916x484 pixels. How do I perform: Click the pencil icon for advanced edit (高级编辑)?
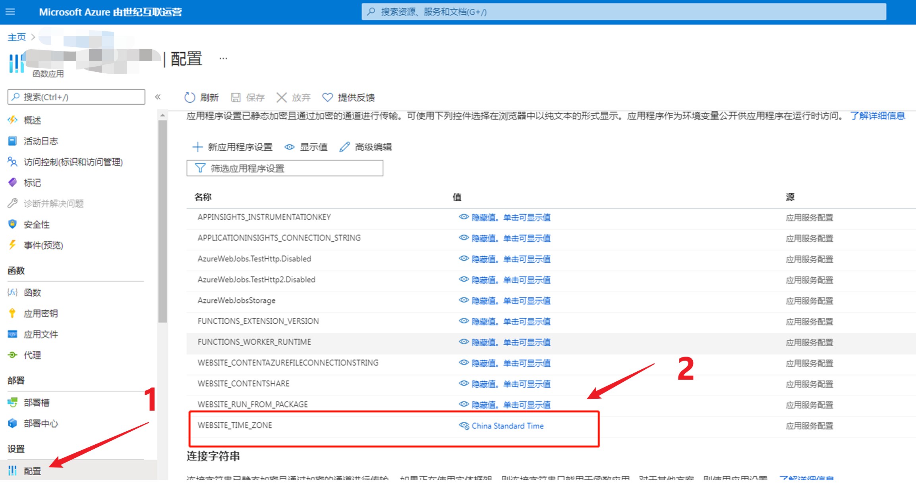pos(344,147)
